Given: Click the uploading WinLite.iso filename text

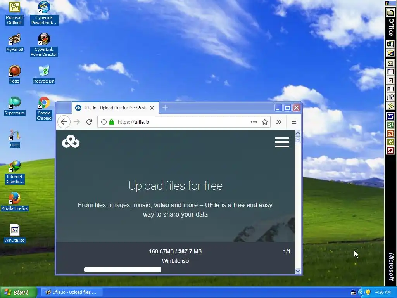Looking at the screenshot, I should pos(175,261).
